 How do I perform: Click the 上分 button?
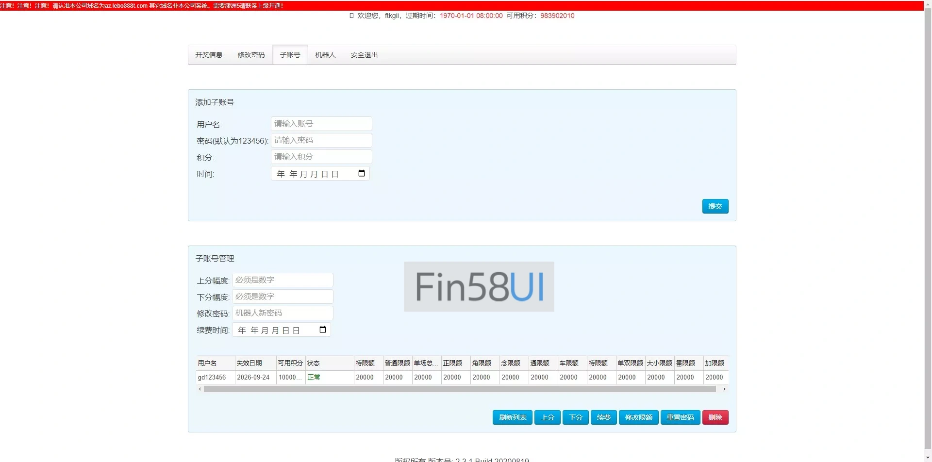click(548, 417)
